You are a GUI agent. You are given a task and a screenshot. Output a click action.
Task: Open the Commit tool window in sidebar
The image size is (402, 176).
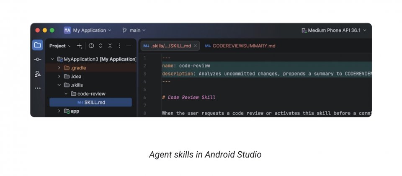click(x=38, y=60)
